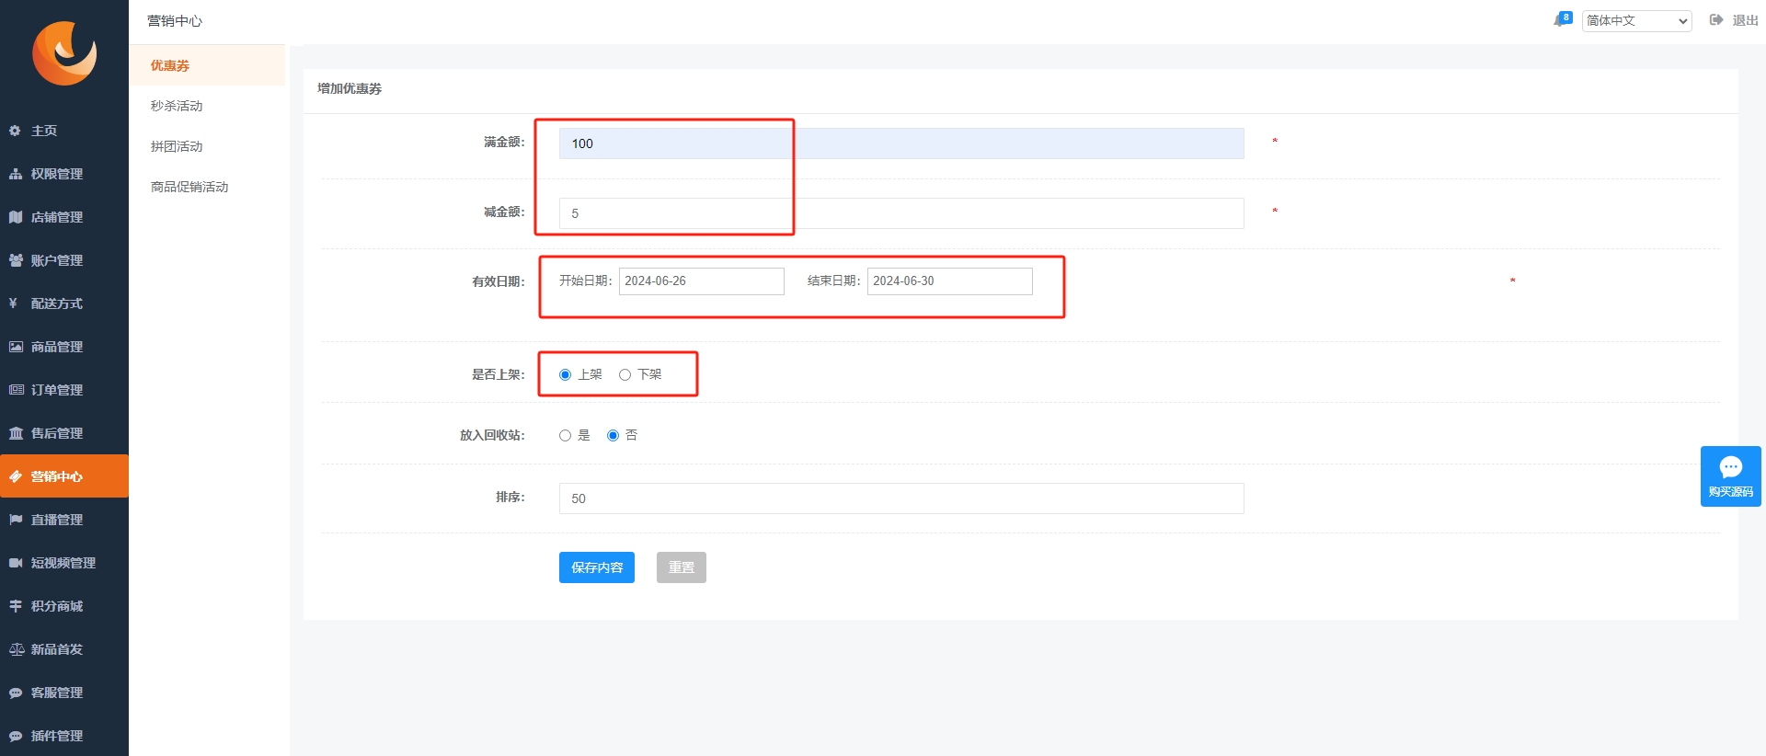
Task: Click the 售后管理 bank icon
Action: point(16,433)
